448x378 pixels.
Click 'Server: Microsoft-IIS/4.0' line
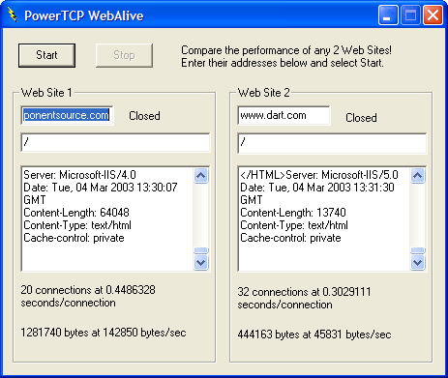point(79,175)
